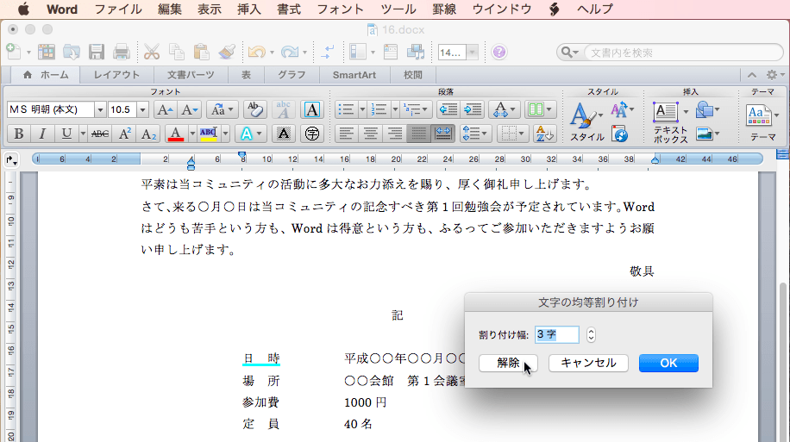Click the phonetic guide ruby icon
This screenshot has height=442, width=790.
pyautogui.click(x=283, y=109)
